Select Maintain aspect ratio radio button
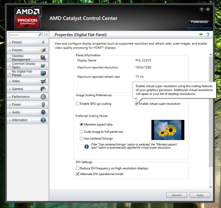The image size is (221, 208). pyautogui.click(x=81, y=124)
